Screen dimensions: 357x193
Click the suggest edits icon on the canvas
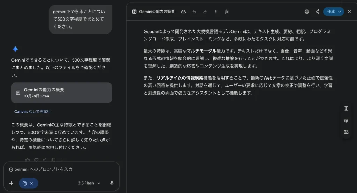coord(346,132)
